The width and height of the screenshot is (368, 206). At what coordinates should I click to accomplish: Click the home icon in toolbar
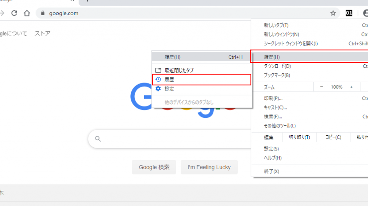(x=27, y=13)
